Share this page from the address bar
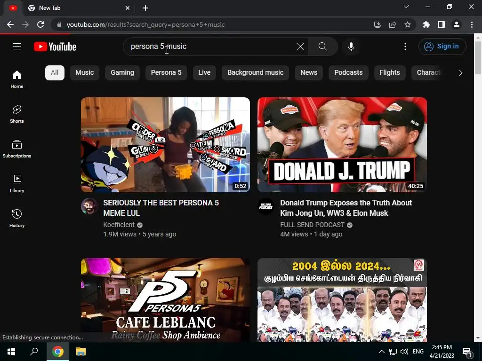Viewport: 482px width, 361px height. pos(393,24)
